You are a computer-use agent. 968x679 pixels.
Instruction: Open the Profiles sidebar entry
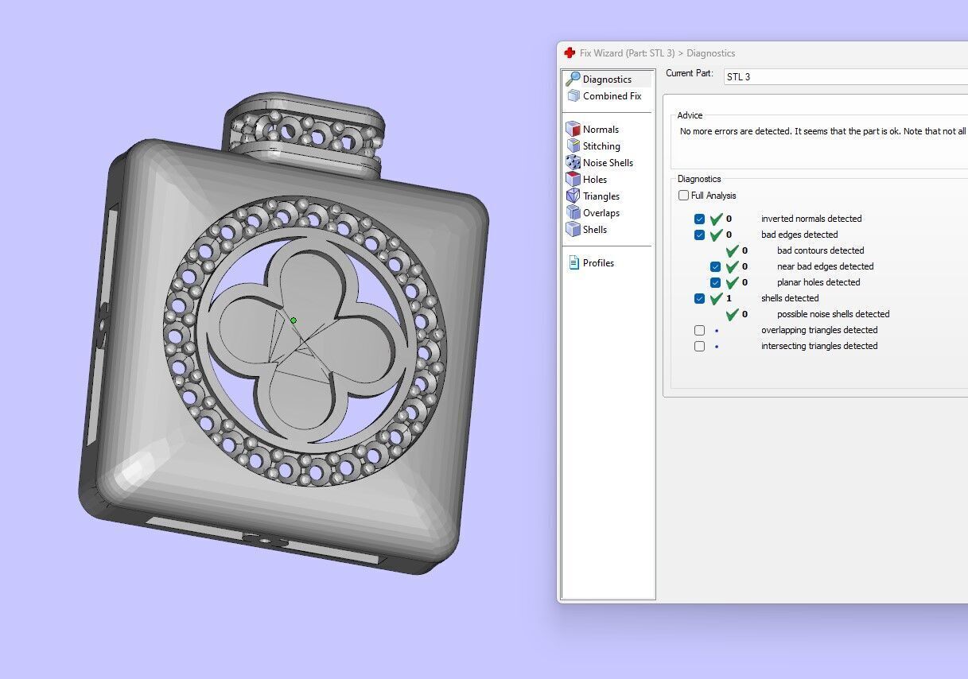click(598, 262)
